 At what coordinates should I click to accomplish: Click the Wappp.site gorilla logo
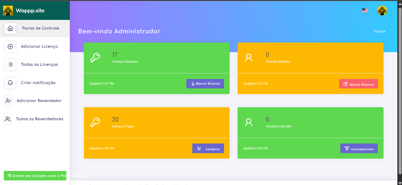8,11
